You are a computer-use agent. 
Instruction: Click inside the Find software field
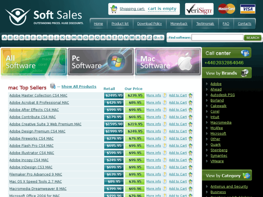[217, 37]
